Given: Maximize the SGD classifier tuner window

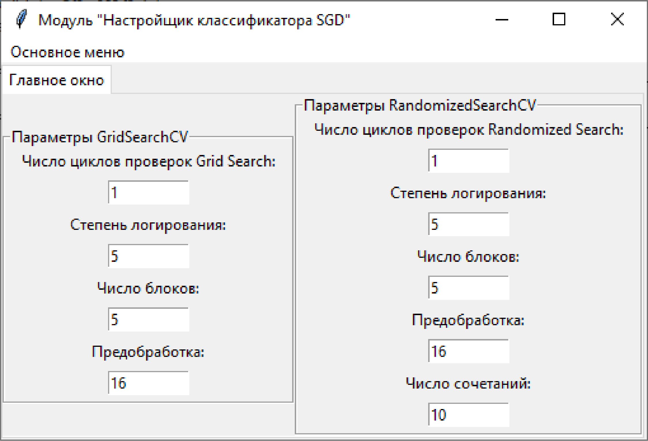Looking at the screenshot, I should pyautogui.click(x=559, y=20).
